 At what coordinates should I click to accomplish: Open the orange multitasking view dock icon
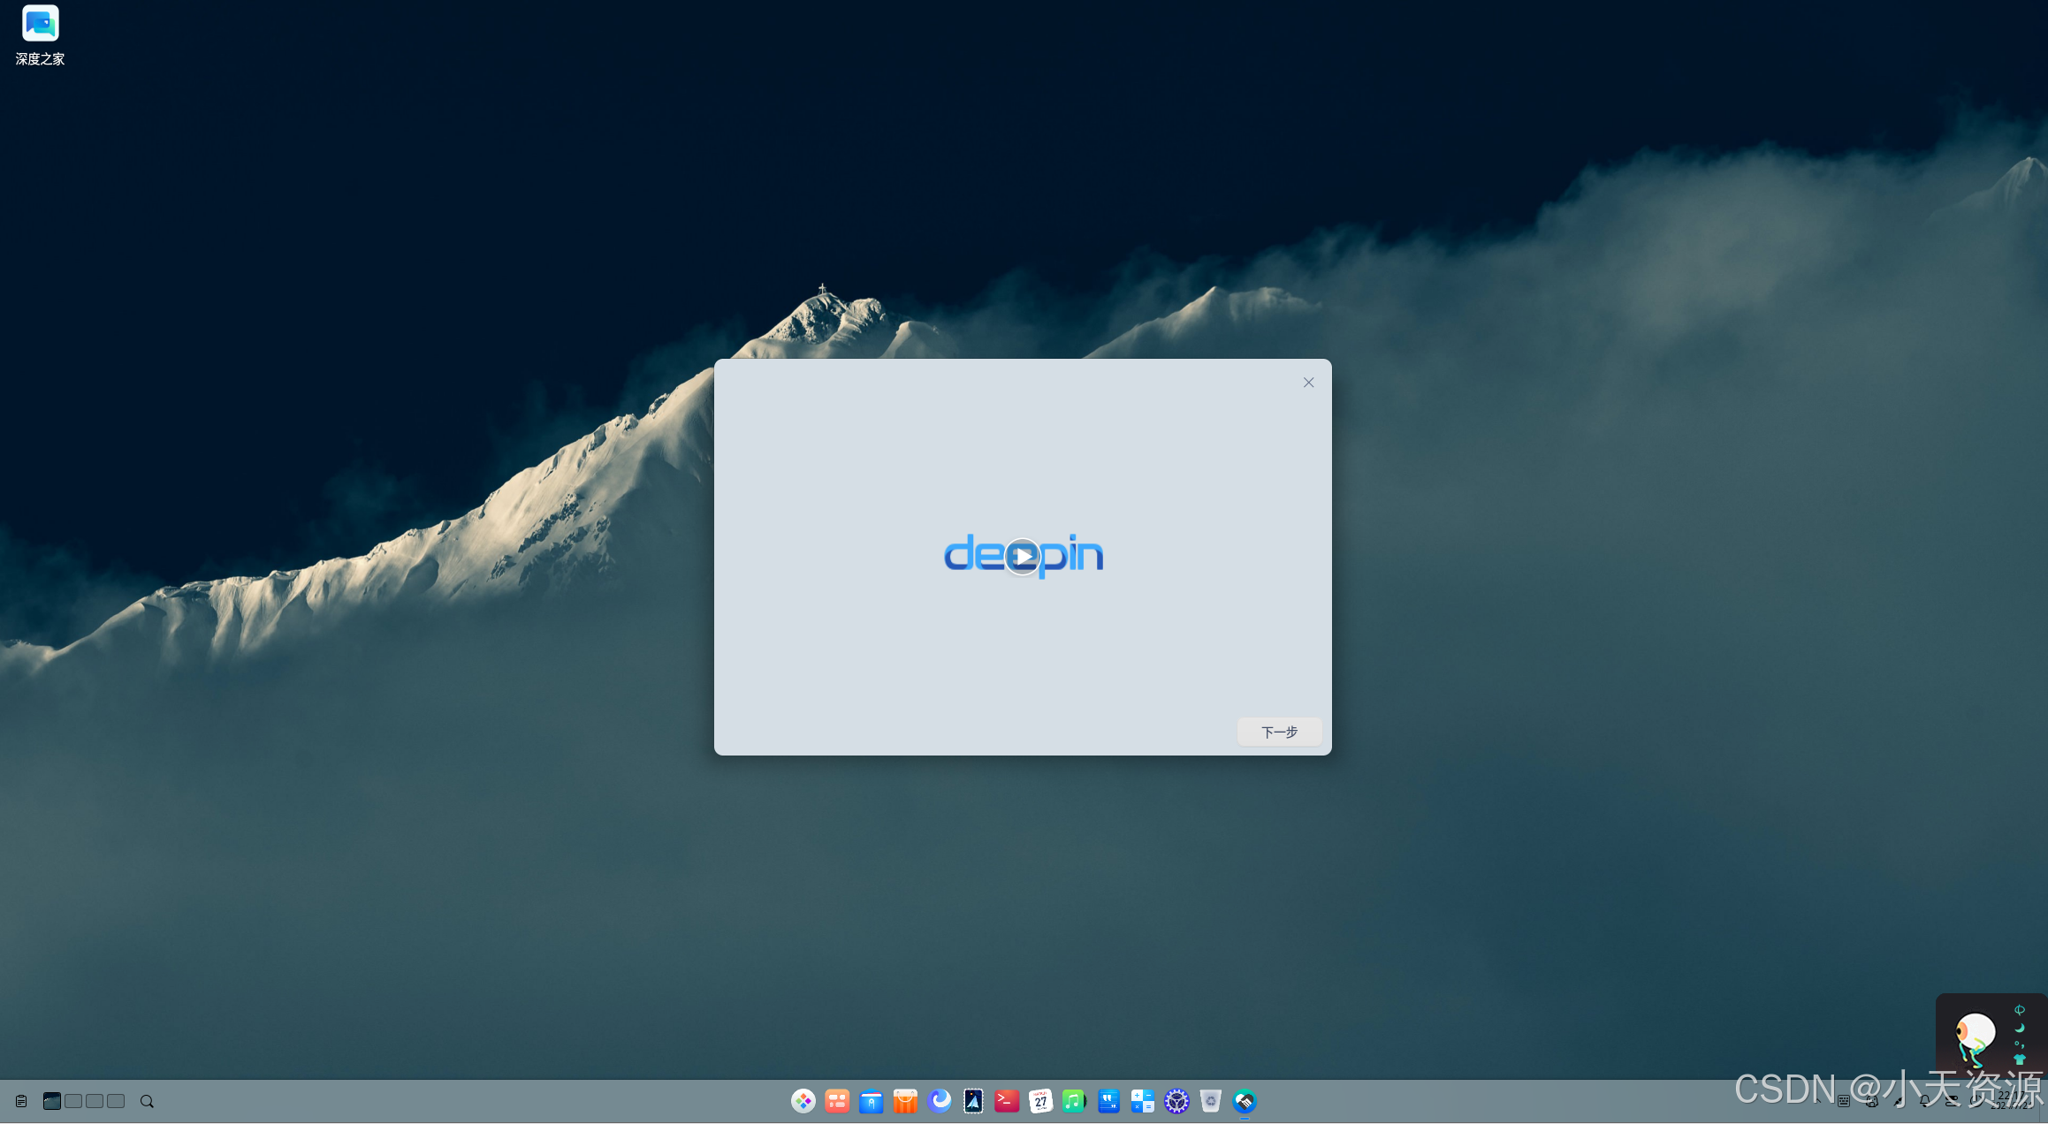tap(837, 1101)
